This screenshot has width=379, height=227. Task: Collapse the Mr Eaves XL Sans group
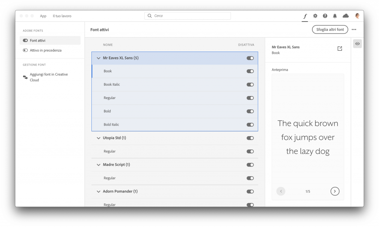tap(98, 58)
